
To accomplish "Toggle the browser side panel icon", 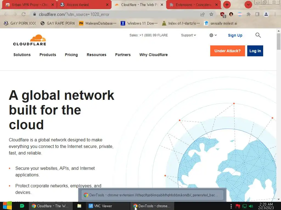I will [257, 14].
